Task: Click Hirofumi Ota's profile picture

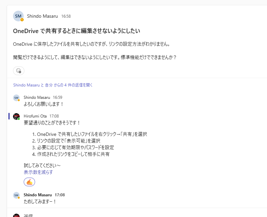Action: click(x=16, y=116)
